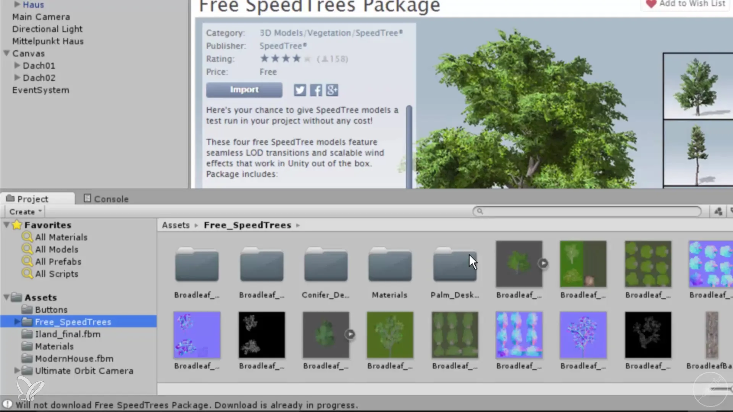Click the Facebook share icon

pos(316,90)
